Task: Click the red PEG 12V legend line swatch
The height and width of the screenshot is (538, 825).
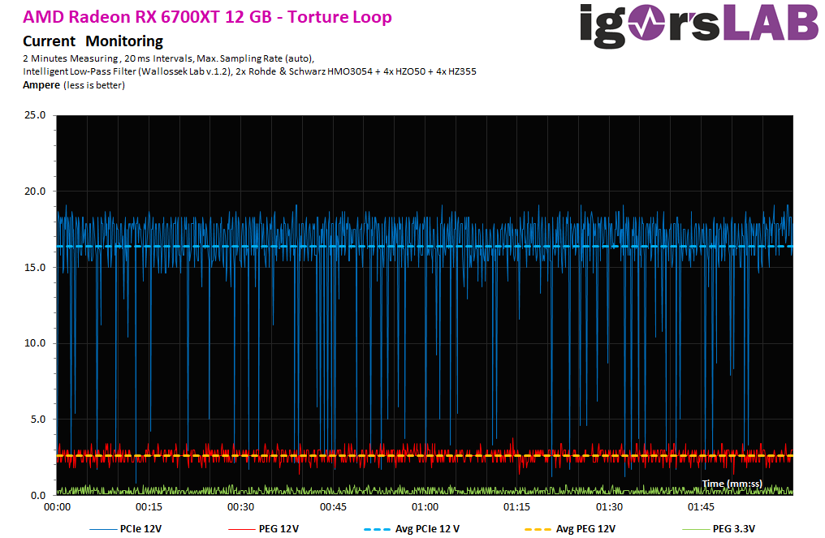Action: 241,529
